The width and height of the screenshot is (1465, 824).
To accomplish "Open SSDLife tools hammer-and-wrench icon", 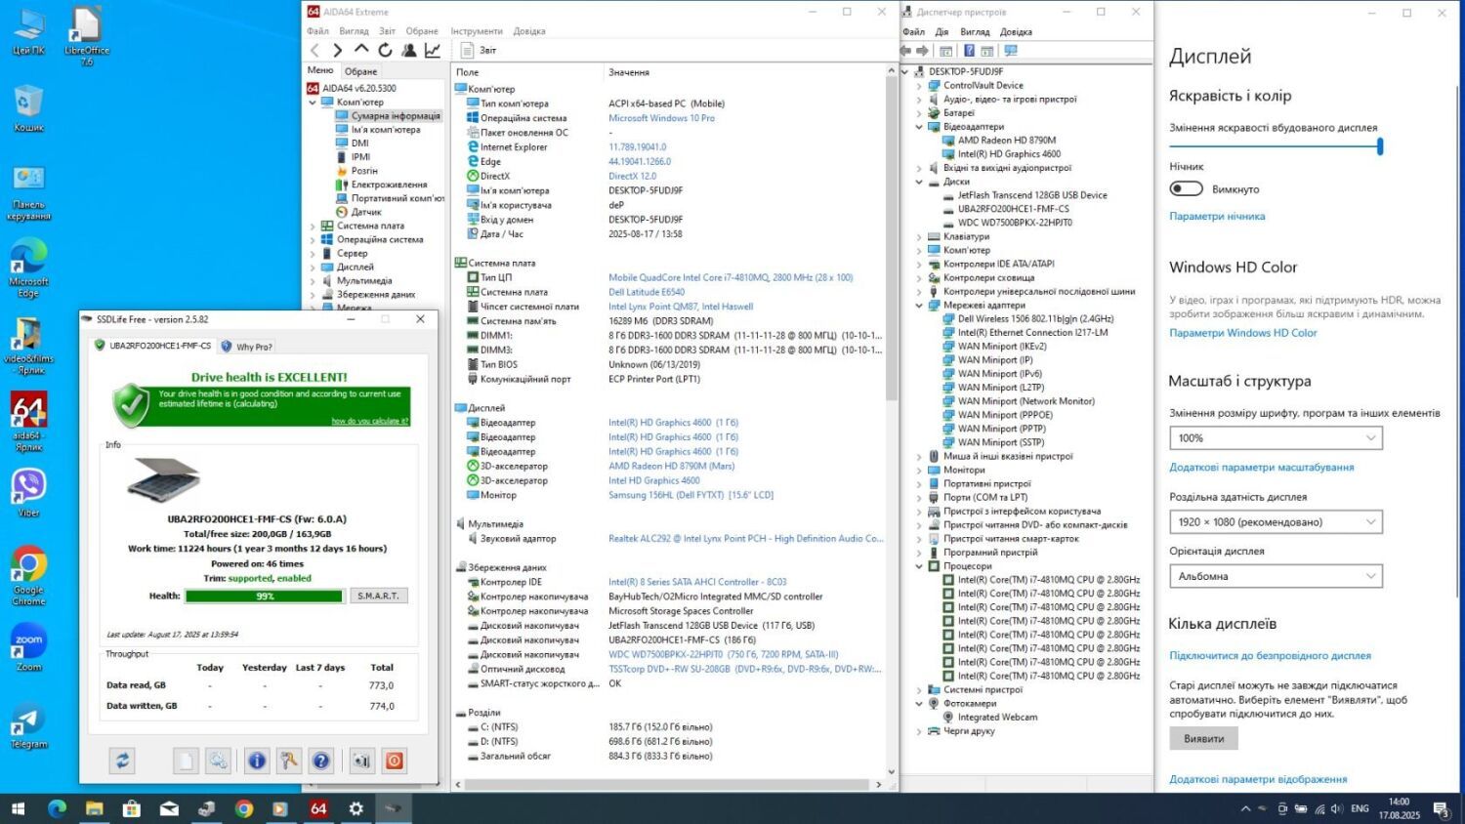I will tap(289, 761).
